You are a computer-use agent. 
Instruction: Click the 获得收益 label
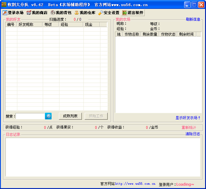point(116,127)
